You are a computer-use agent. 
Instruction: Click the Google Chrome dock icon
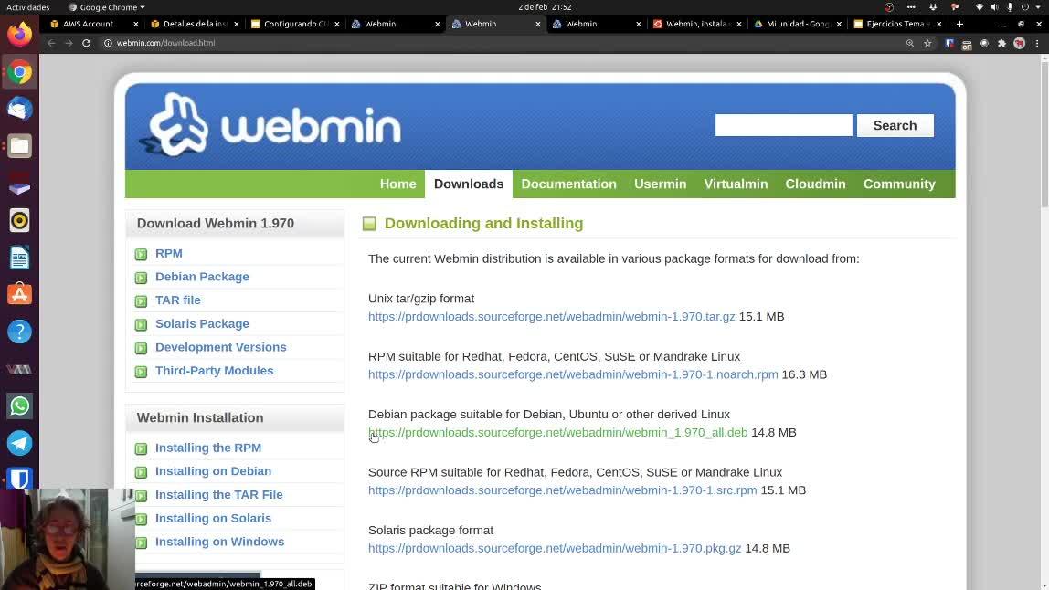pyautogui.click(x=19, y=72)
